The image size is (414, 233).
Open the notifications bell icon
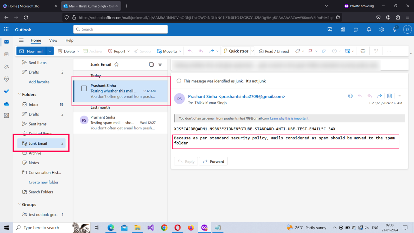(369, 29)
